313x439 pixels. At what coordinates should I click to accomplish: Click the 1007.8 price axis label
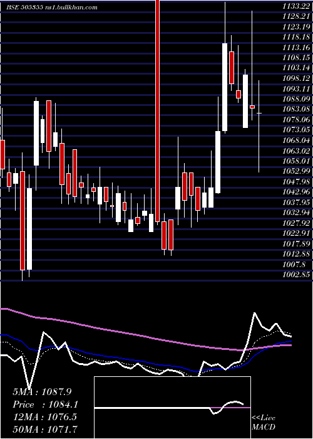pyautogui.click(x=294, y=264)
